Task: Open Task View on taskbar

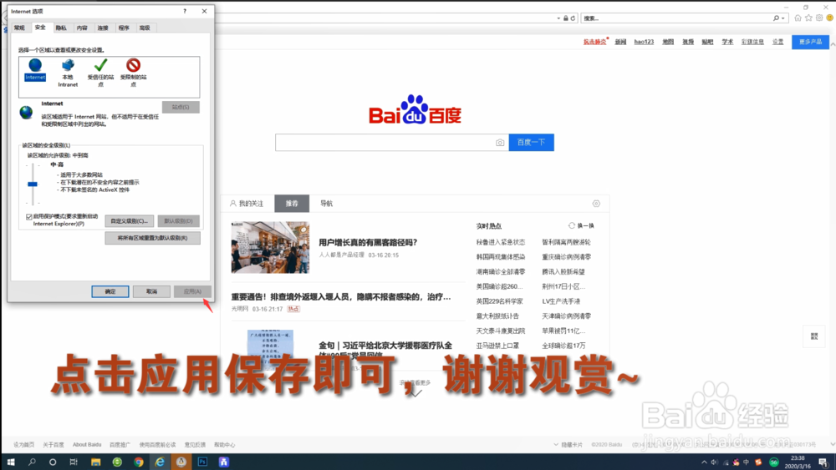Action: click(74, 462)
